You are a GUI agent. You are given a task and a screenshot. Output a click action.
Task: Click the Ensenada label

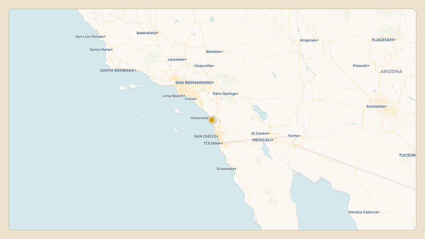tap(226, 169)
